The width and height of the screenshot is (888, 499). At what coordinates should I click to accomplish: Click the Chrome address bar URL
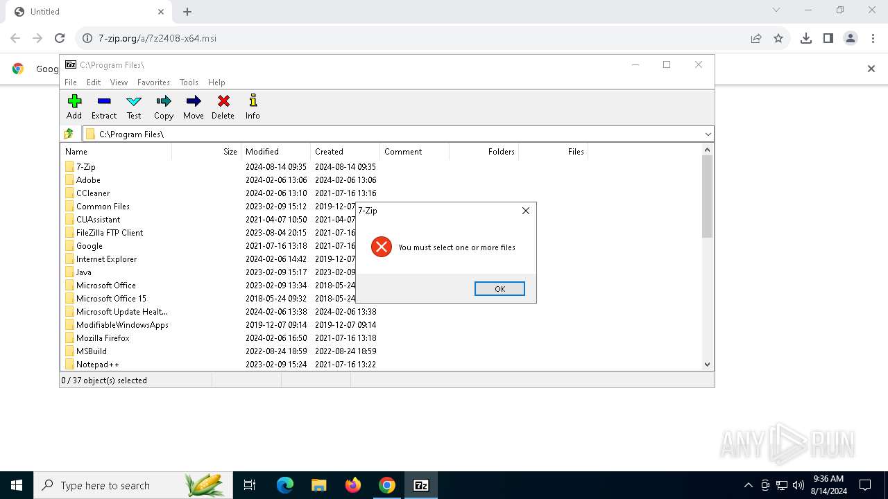point(157,38)
